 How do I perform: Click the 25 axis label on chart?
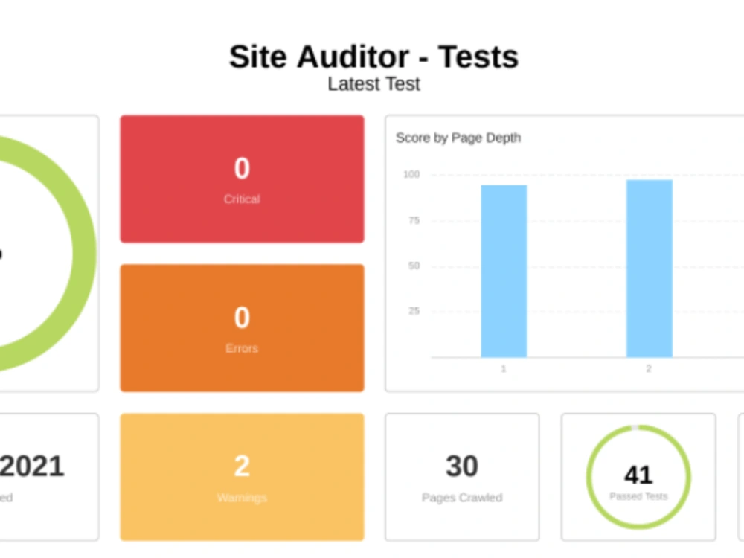(414, 311)
